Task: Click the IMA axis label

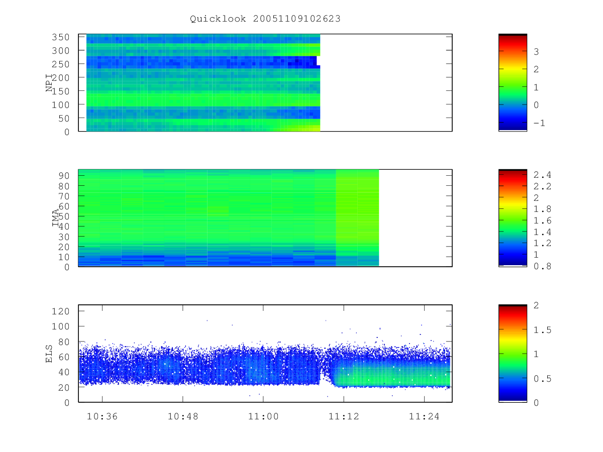Action: [x=55, y=218]
